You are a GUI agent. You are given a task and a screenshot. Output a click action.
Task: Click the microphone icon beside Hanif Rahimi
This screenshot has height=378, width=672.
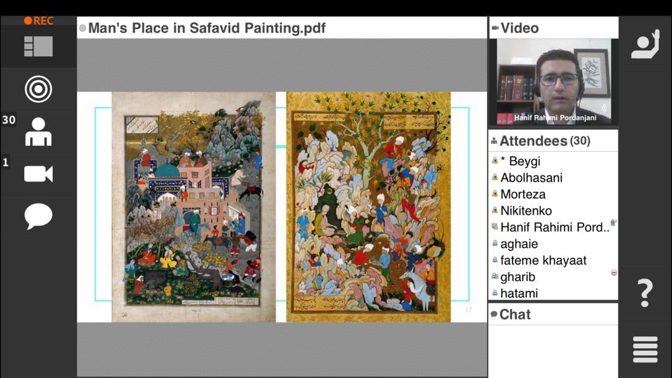pos(614,222)
